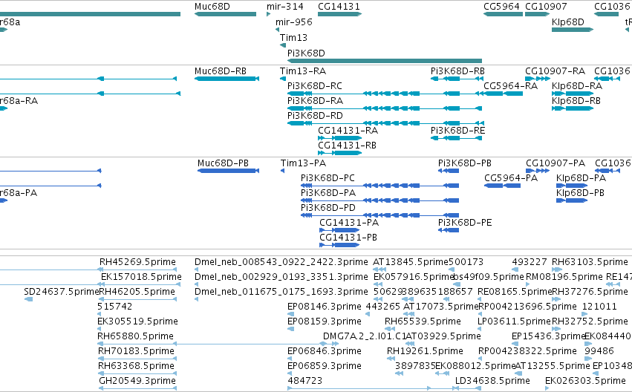The height and width of the screenshot is (392, 632).
Task: Click the 'mir-314' gene label
Action: [285, 7]
